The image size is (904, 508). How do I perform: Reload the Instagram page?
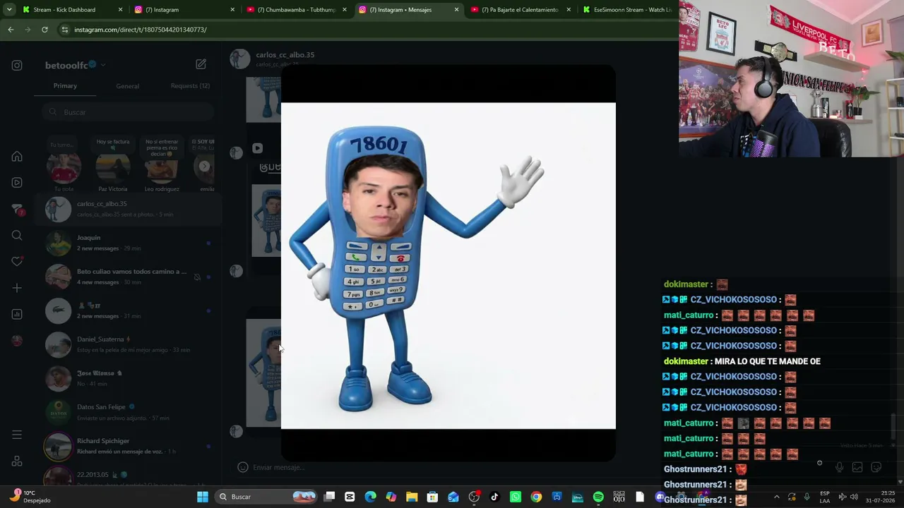[44, 30]
